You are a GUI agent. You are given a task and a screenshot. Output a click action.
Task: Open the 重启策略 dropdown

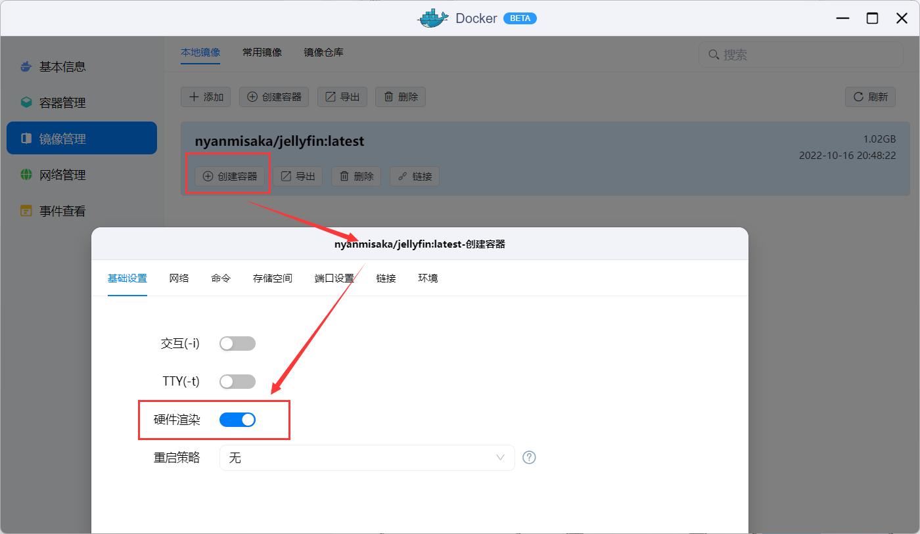367,457
